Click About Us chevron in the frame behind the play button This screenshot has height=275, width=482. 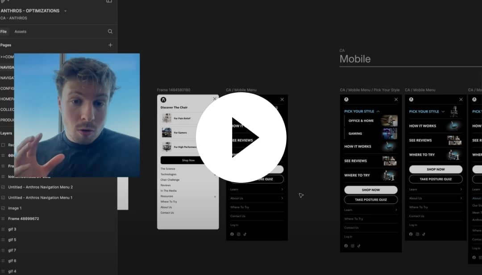pos(282,198)
